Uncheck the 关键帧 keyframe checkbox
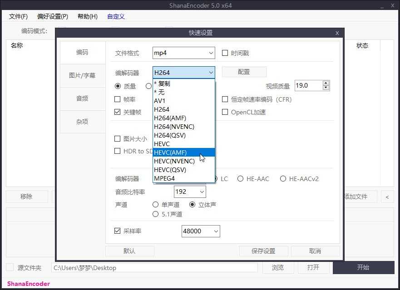Screen dimensions: 400x290 (117, 113)
